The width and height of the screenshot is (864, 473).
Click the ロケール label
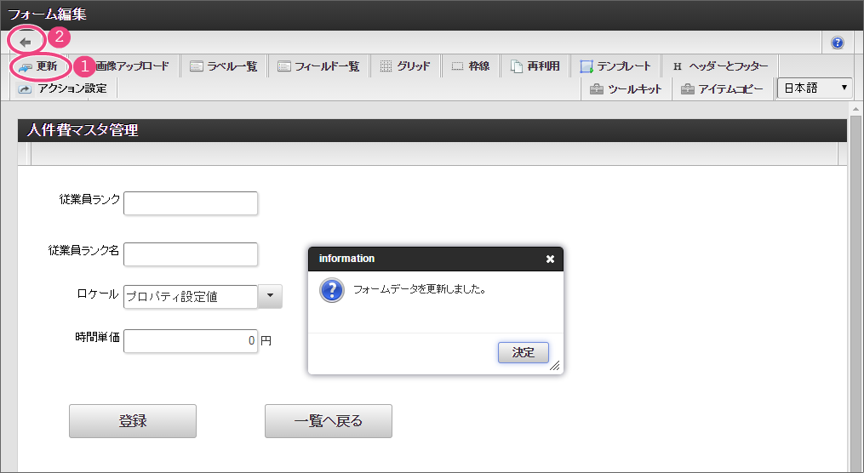click(x=98, y=294)
